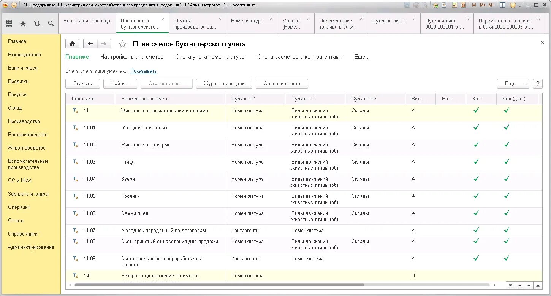Open Счета расчетов с контрагентами tab
551x296 pixels.
pos(300,57)
